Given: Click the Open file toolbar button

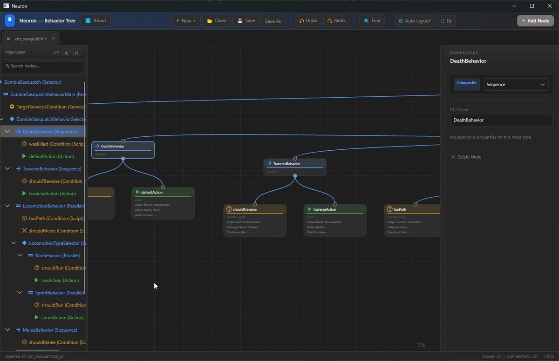Looking at the screenshot, I should tap(217, 21).
